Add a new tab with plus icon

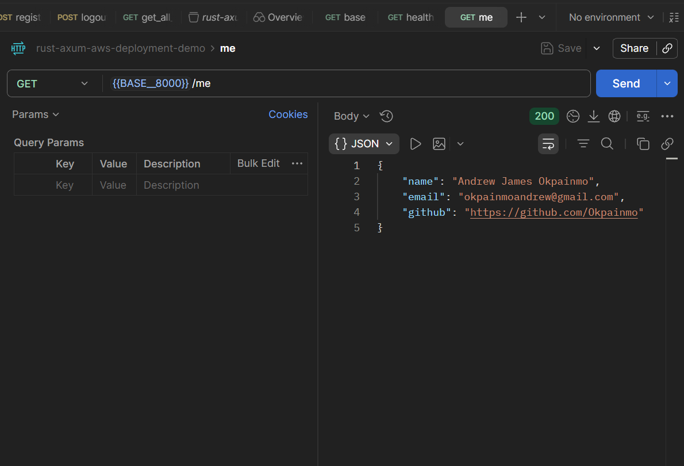tap(521, 17)
